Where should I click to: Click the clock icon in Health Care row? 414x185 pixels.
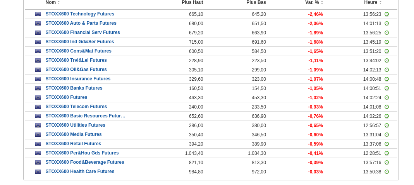click(x=387, y=172)
